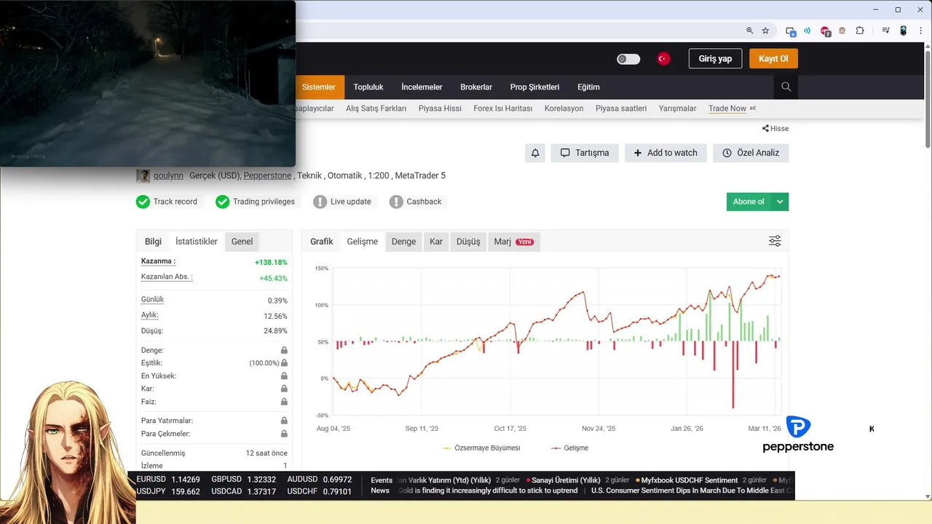Open the Topluluk menu item
Viewport: 932px width, 524px height.
coord(368,87)
